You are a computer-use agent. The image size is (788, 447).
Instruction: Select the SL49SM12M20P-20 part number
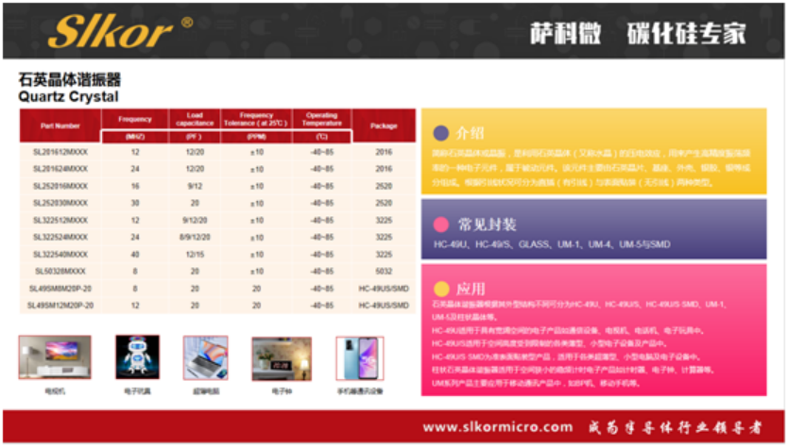point(60,306)
